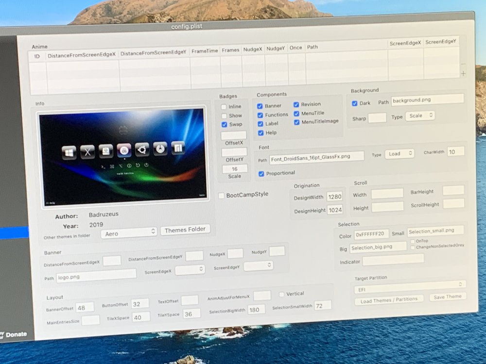The height and width of the screenshot is (364, 486).
Task: Click the Selection Small field
Action: pyautogui.click(x=435, y=231)
